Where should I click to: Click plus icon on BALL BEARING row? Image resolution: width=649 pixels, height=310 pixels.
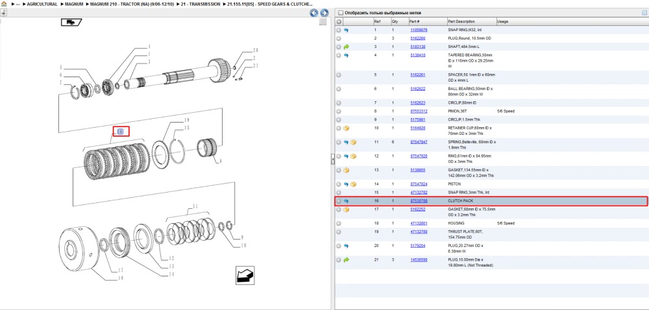[x=339, y=89]
